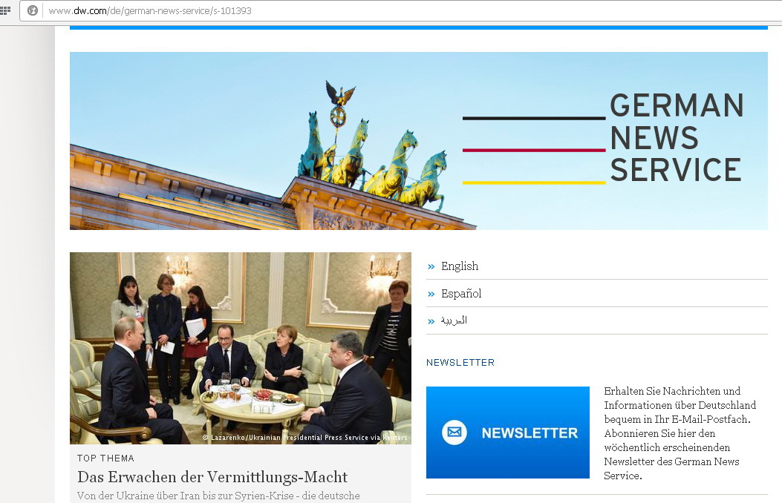Click the envelope icon on Newsletter banner
This screenshot has height=503, width=782.
pos(454,433)
